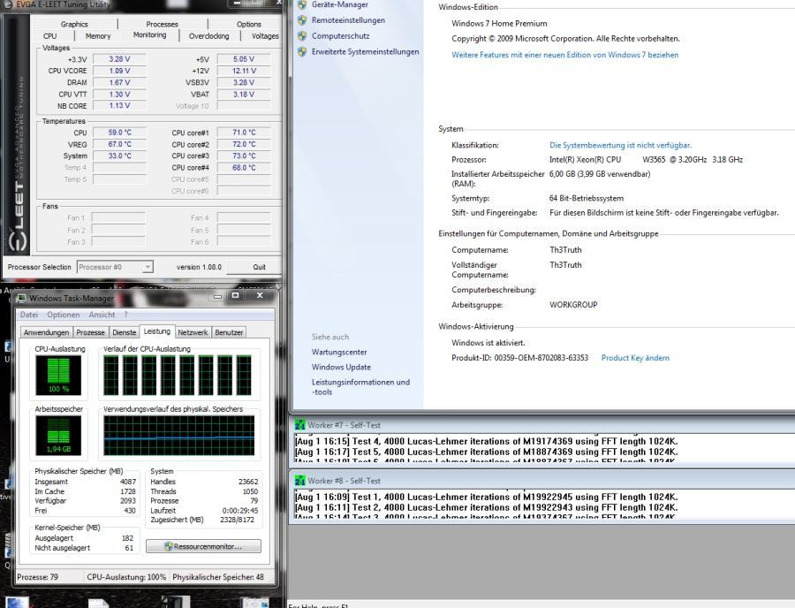Click DRAM voltage value 1.67 V
This screenshot has height=608, width=795.
(119, 83)
